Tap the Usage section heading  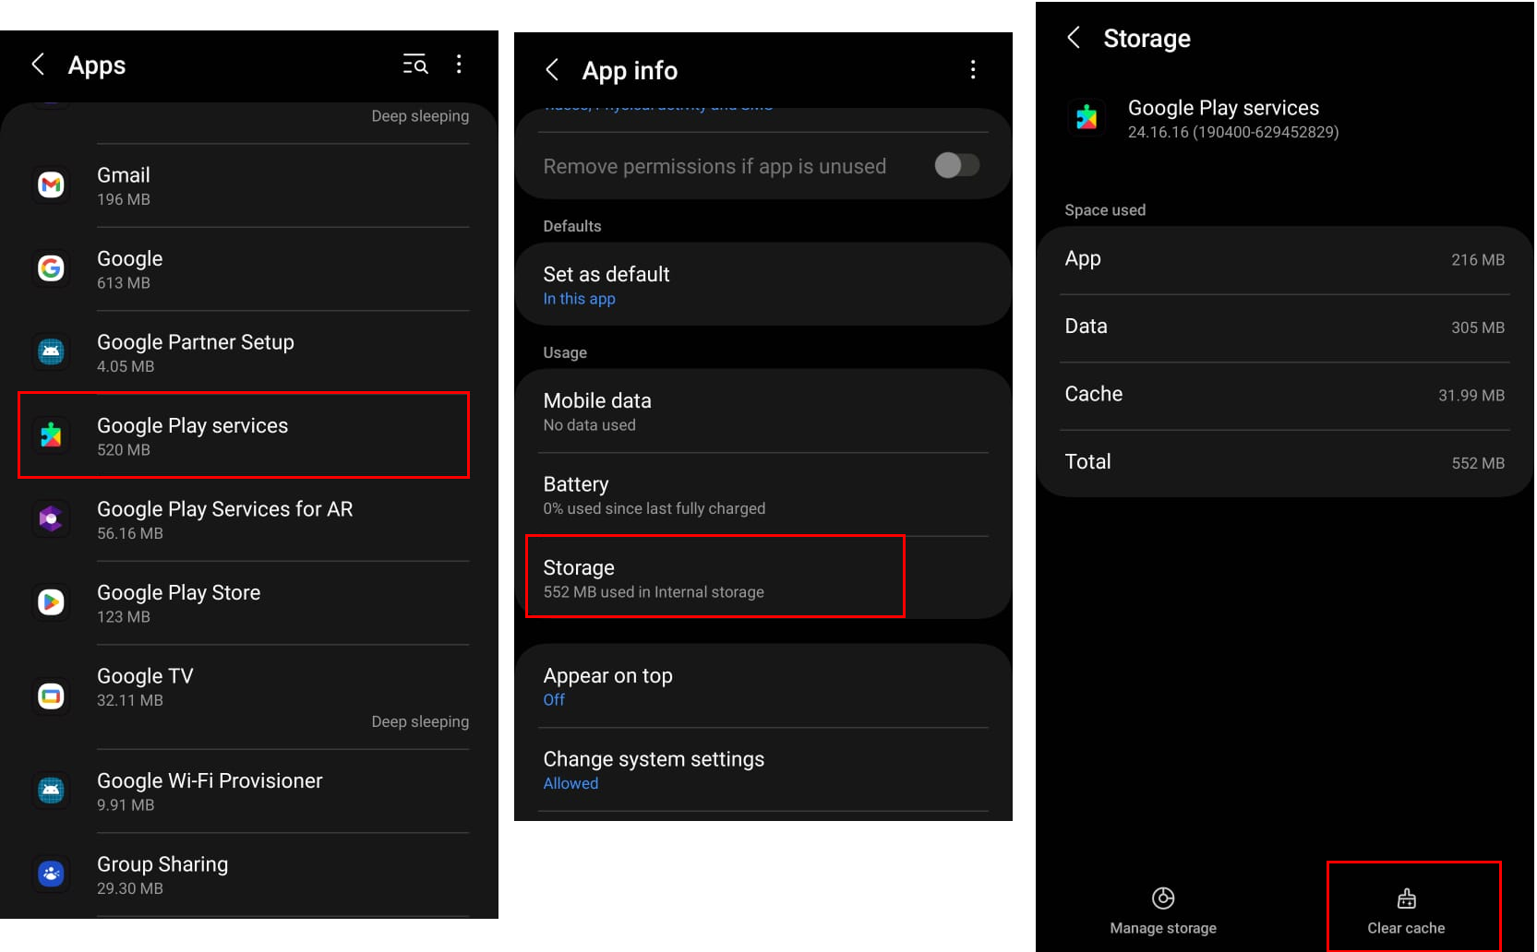pos(565,352)
